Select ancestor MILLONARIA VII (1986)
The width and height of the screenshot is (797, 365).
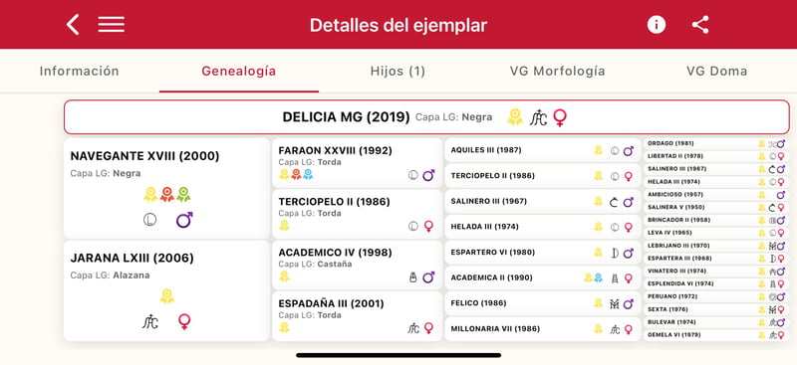pyautogui.click(x=543, y=328)
